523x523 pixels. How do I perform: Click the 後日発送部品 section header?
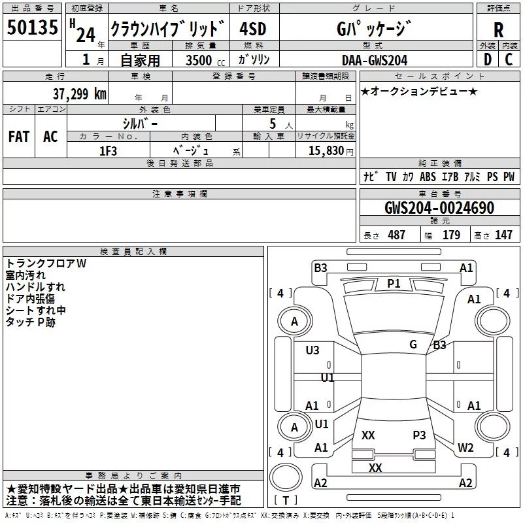180,163
